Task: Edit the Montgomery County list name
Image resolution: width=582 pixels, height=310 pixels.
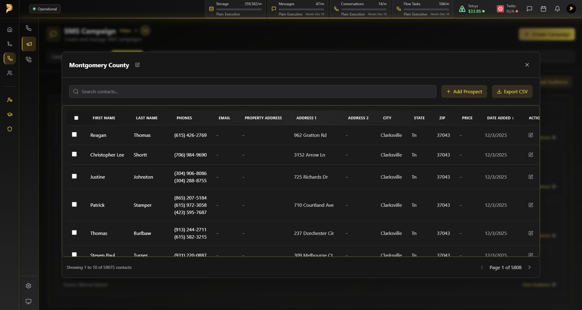Action: [x=137, y=65]
